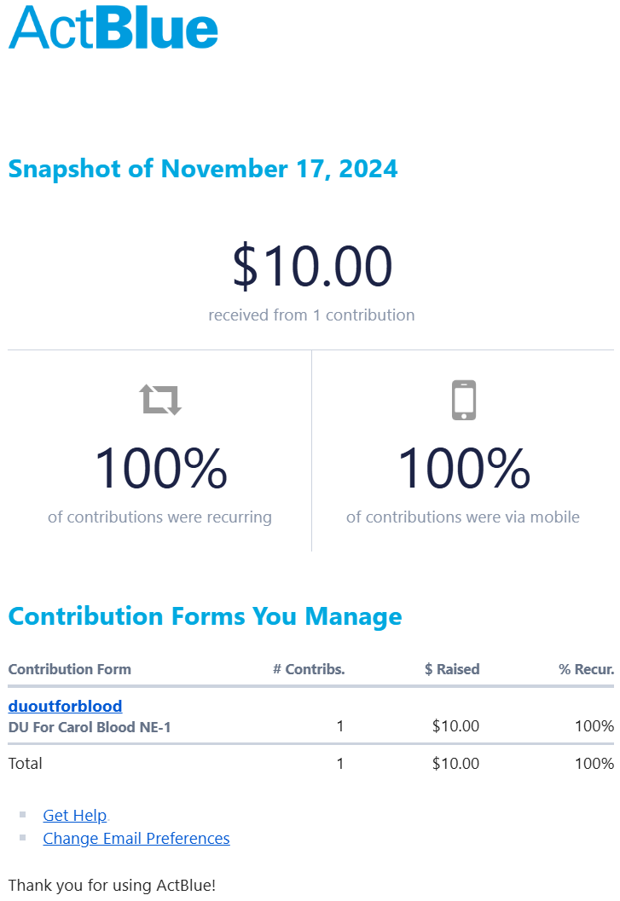Screen dimensions: 620x901
Task: Click the Change Email Preferences link
Action: (x=136, y=838)
